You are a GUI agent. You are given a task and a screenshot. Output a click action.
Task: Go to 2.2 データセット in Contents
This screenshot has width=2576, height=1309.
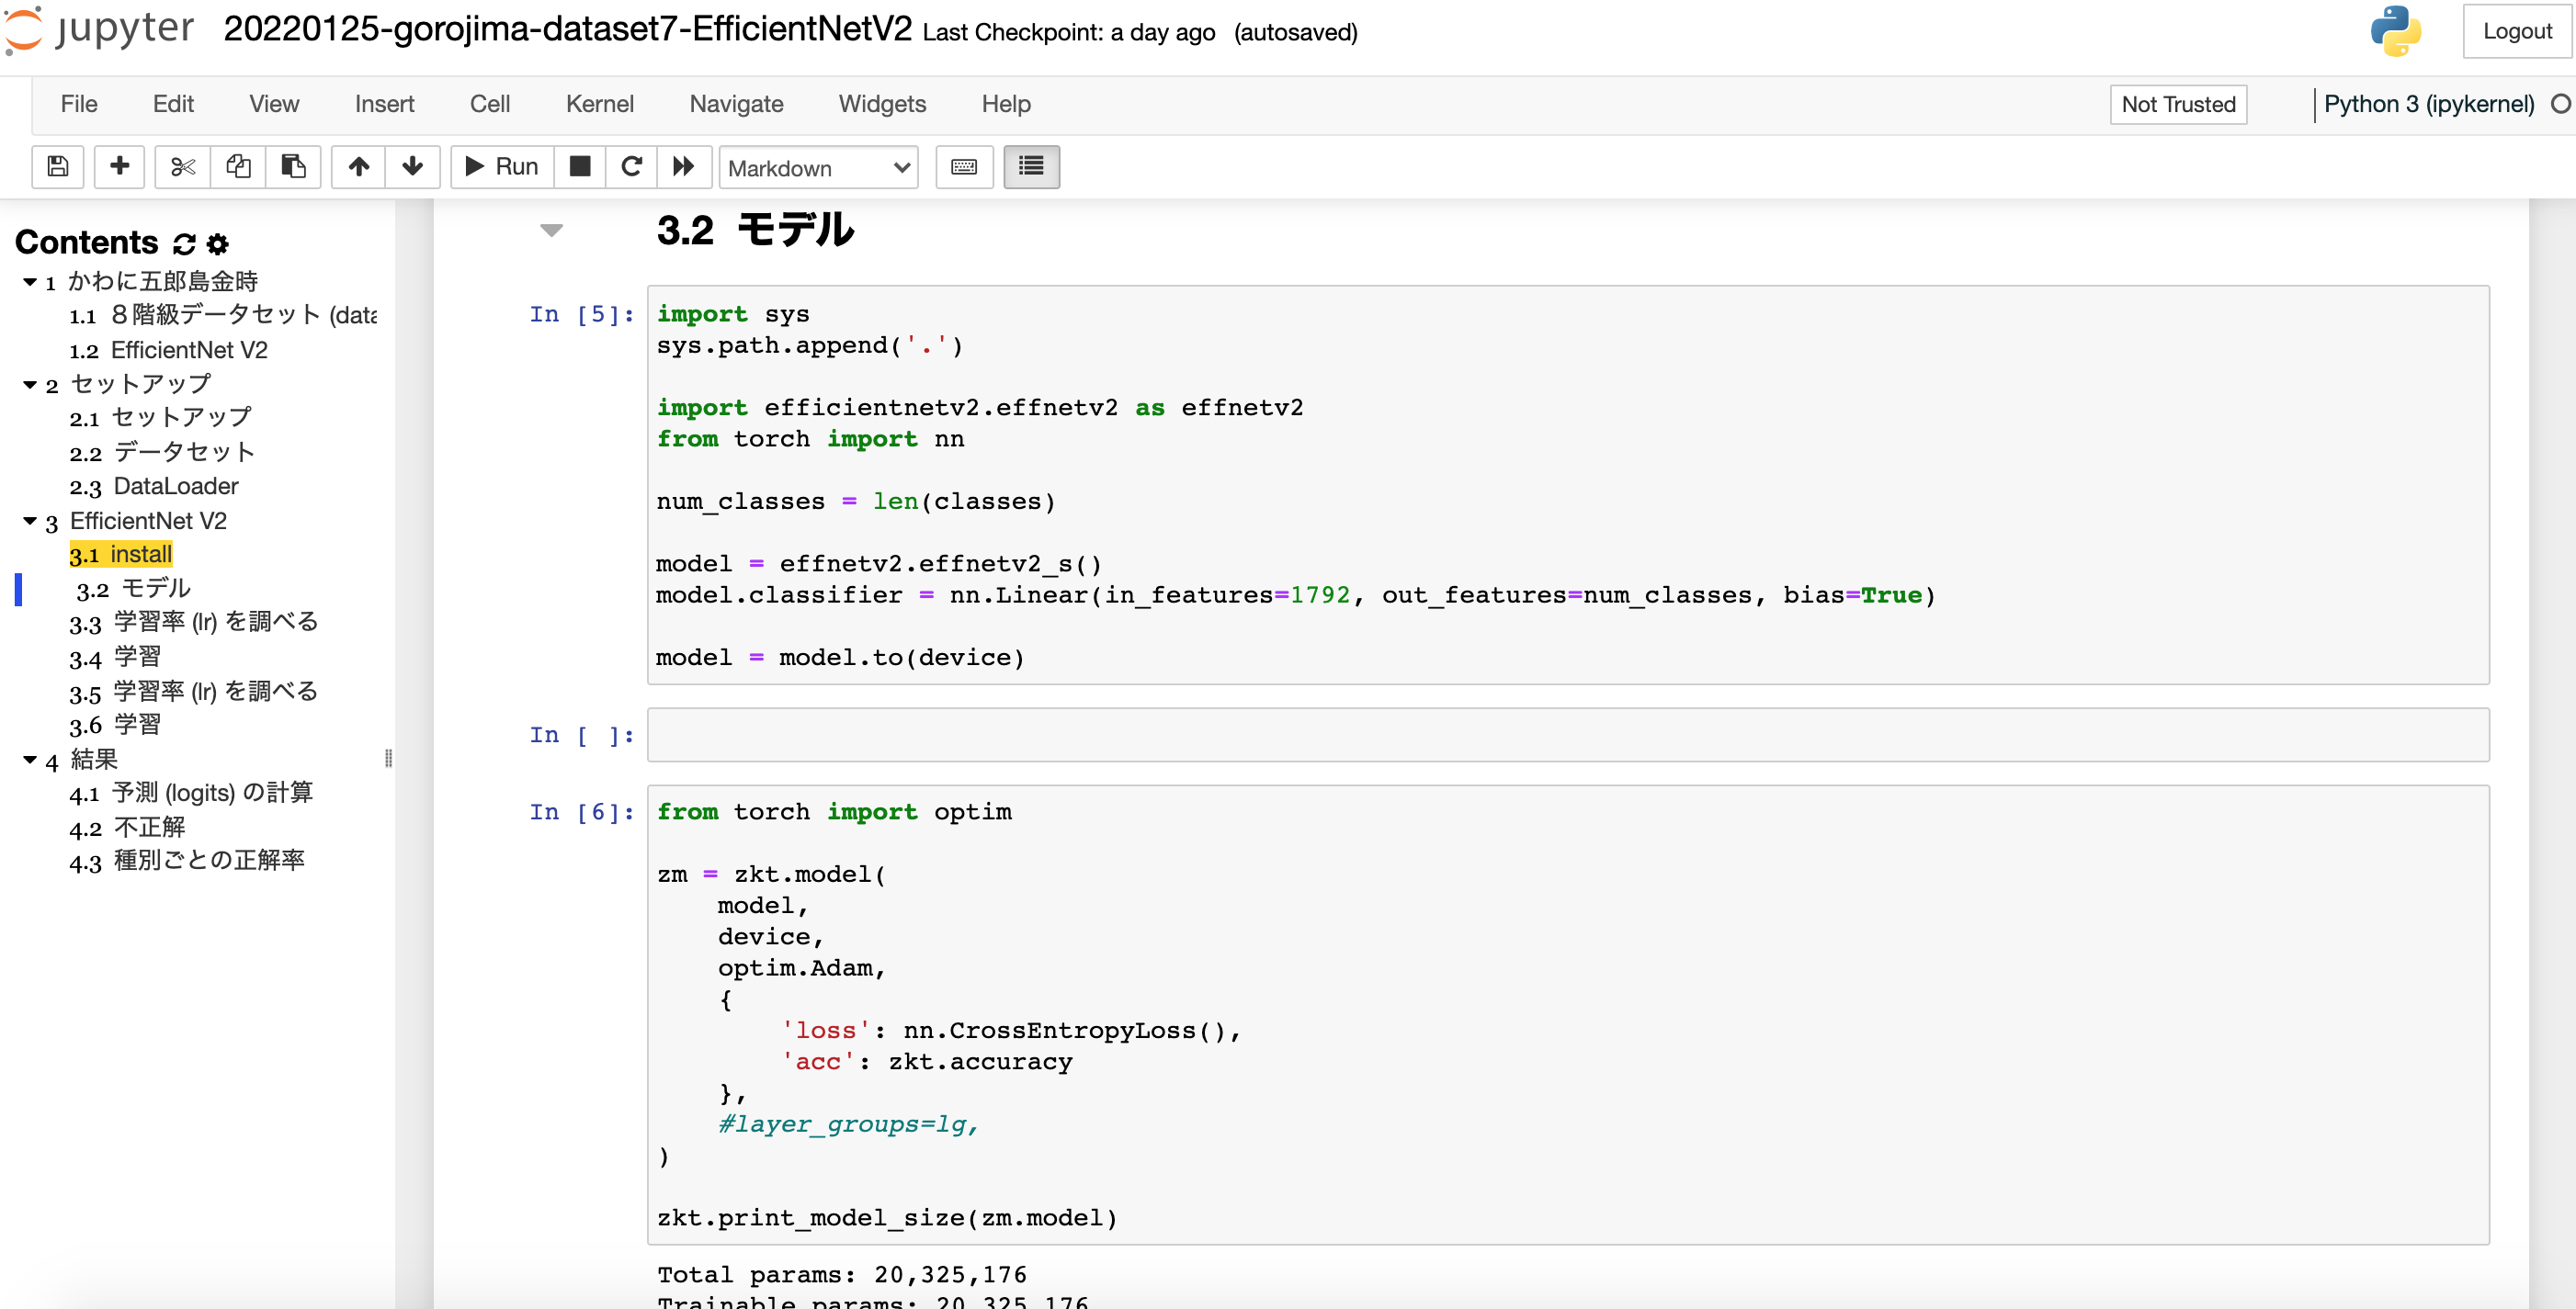[x=162, y=452]
